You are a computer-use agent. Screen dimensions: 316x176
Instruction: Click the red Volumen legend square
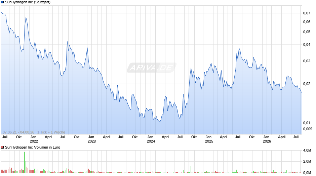coord(2,147)
